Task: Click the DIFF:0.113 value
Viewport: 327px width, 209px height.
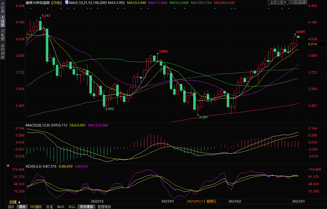Action: click(59, 125)
